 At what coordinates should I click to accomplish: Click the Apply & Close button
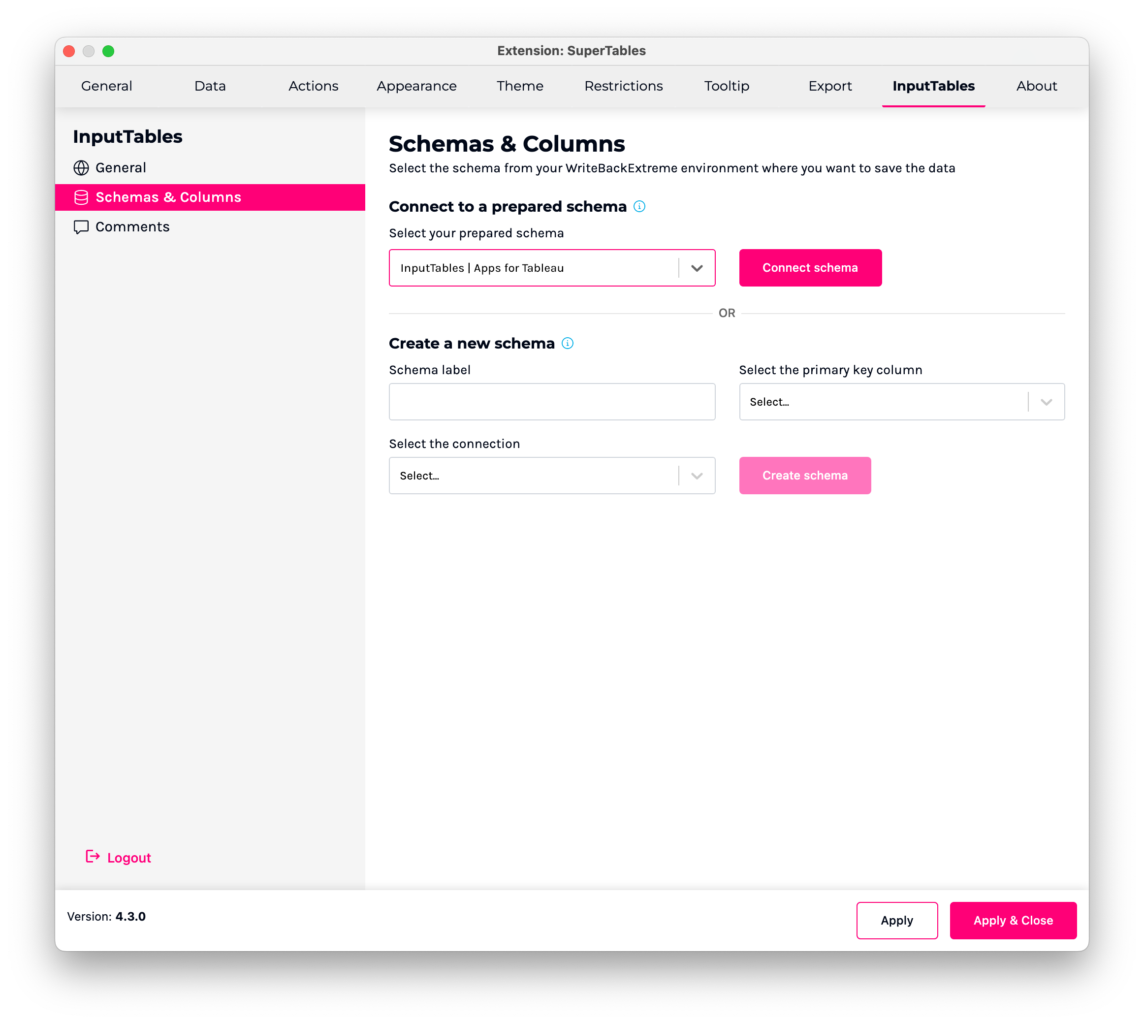[1013, 921]
